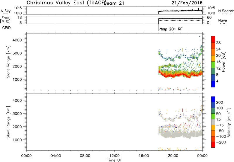The width and height of the screenshot is (234, 162).
Task: Pick the Power colorbar segment between 20 and 24
Action: (213, 52)
